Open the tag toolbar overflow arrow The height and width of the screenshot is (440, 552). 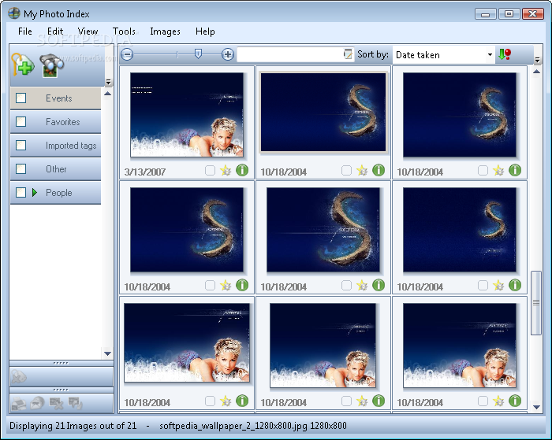(109, 82)
